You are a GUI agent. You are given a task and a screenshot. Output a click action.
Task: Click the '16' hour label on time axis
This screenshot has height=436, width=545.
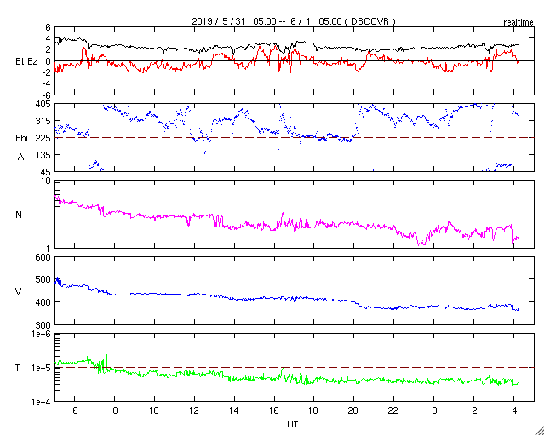point(274,410)
